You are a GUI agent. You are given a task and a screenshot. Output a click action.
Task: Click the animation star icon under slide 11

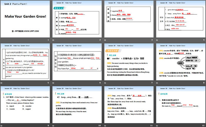pos(104,125)
